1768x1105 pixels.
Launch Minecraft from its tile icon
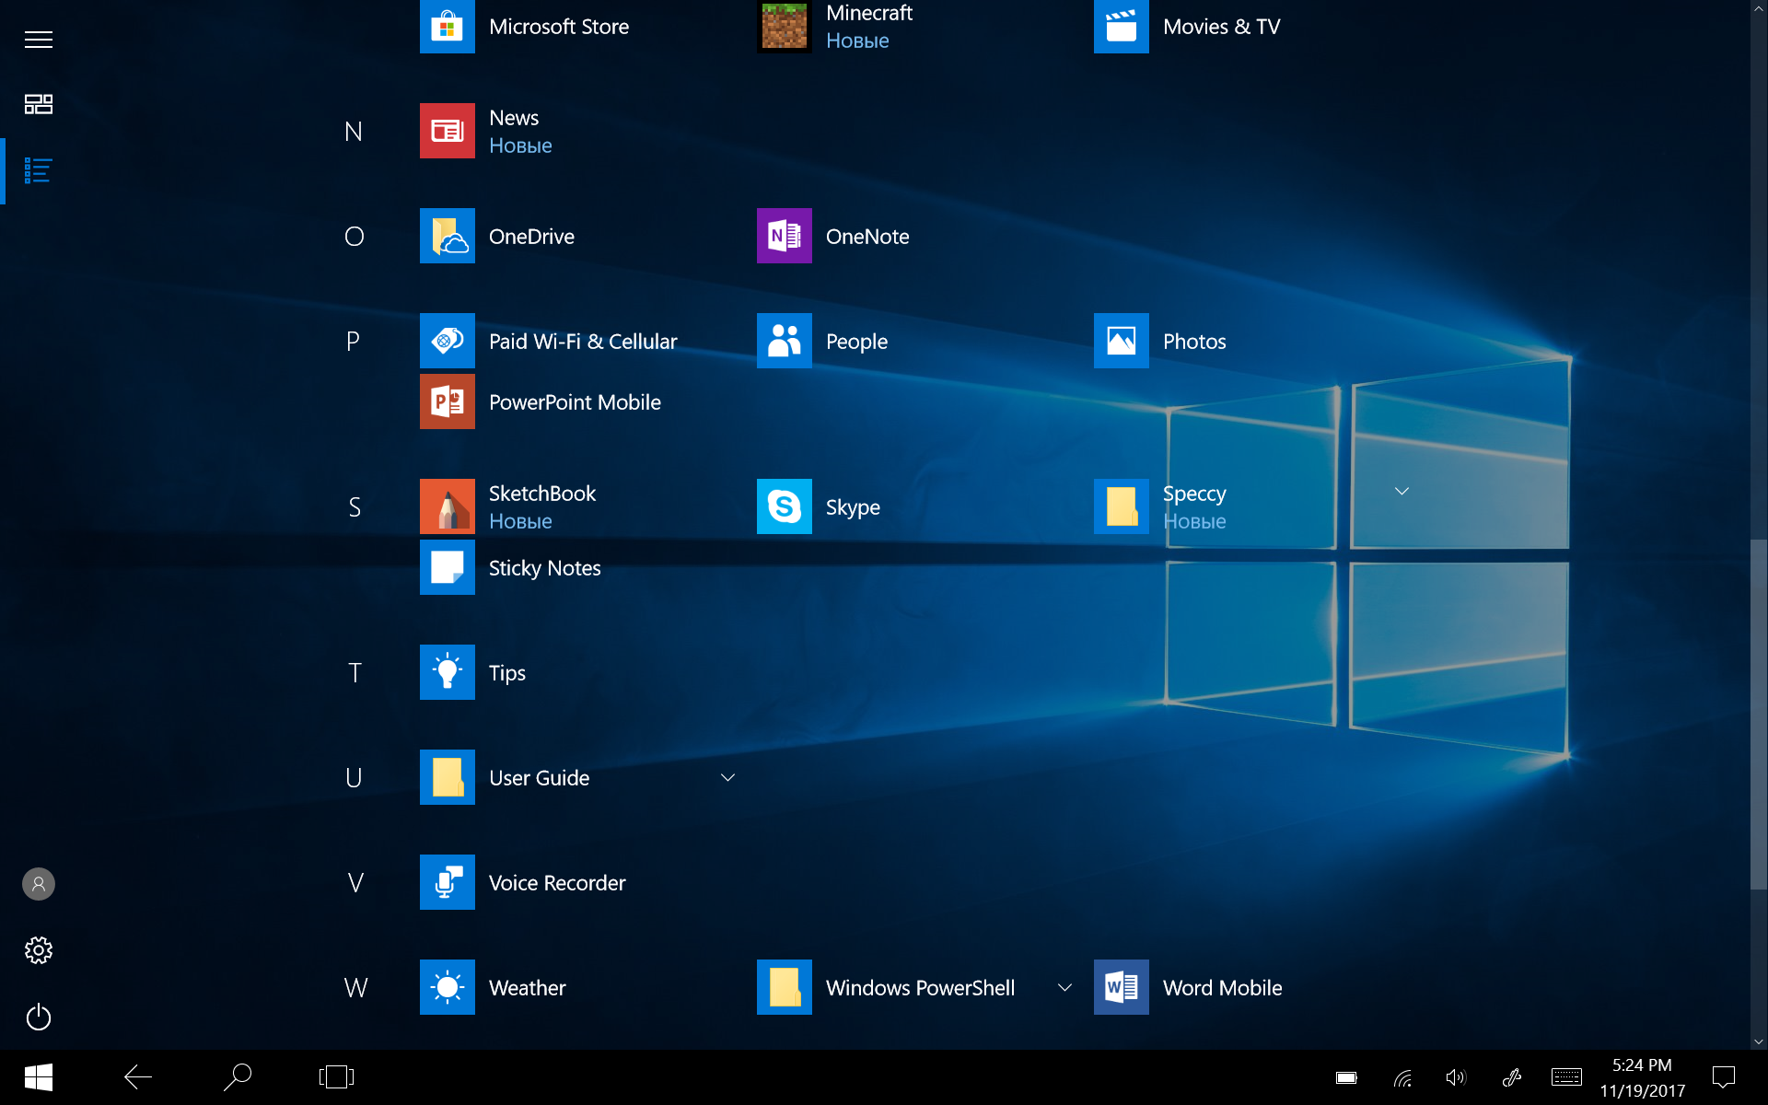coord(785,27)
